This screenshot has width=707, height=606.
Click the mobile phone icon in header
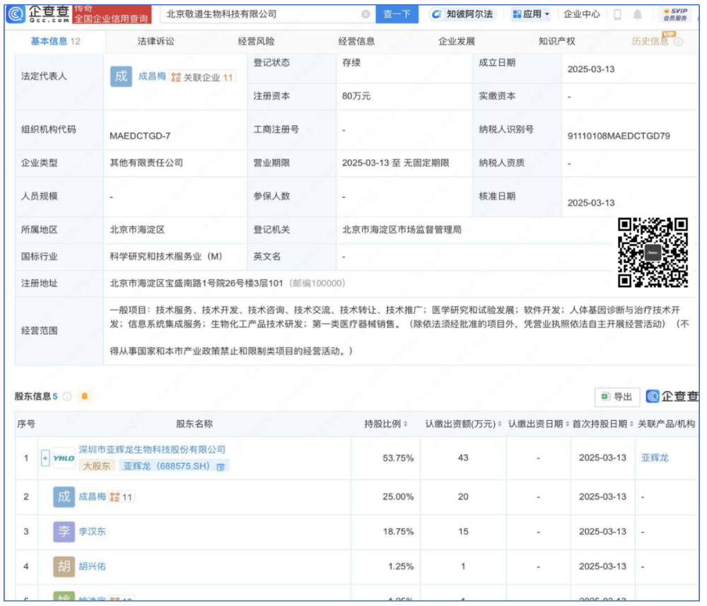[x=617, y=14]
